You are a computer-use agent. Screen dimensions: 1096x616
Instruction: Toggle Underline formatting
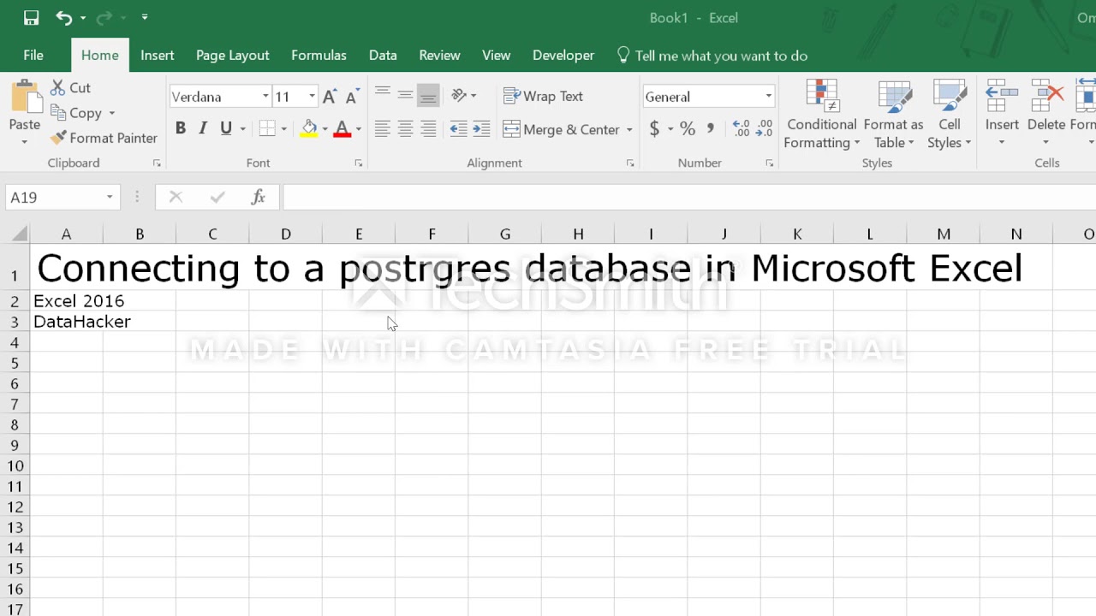point(226,128)
